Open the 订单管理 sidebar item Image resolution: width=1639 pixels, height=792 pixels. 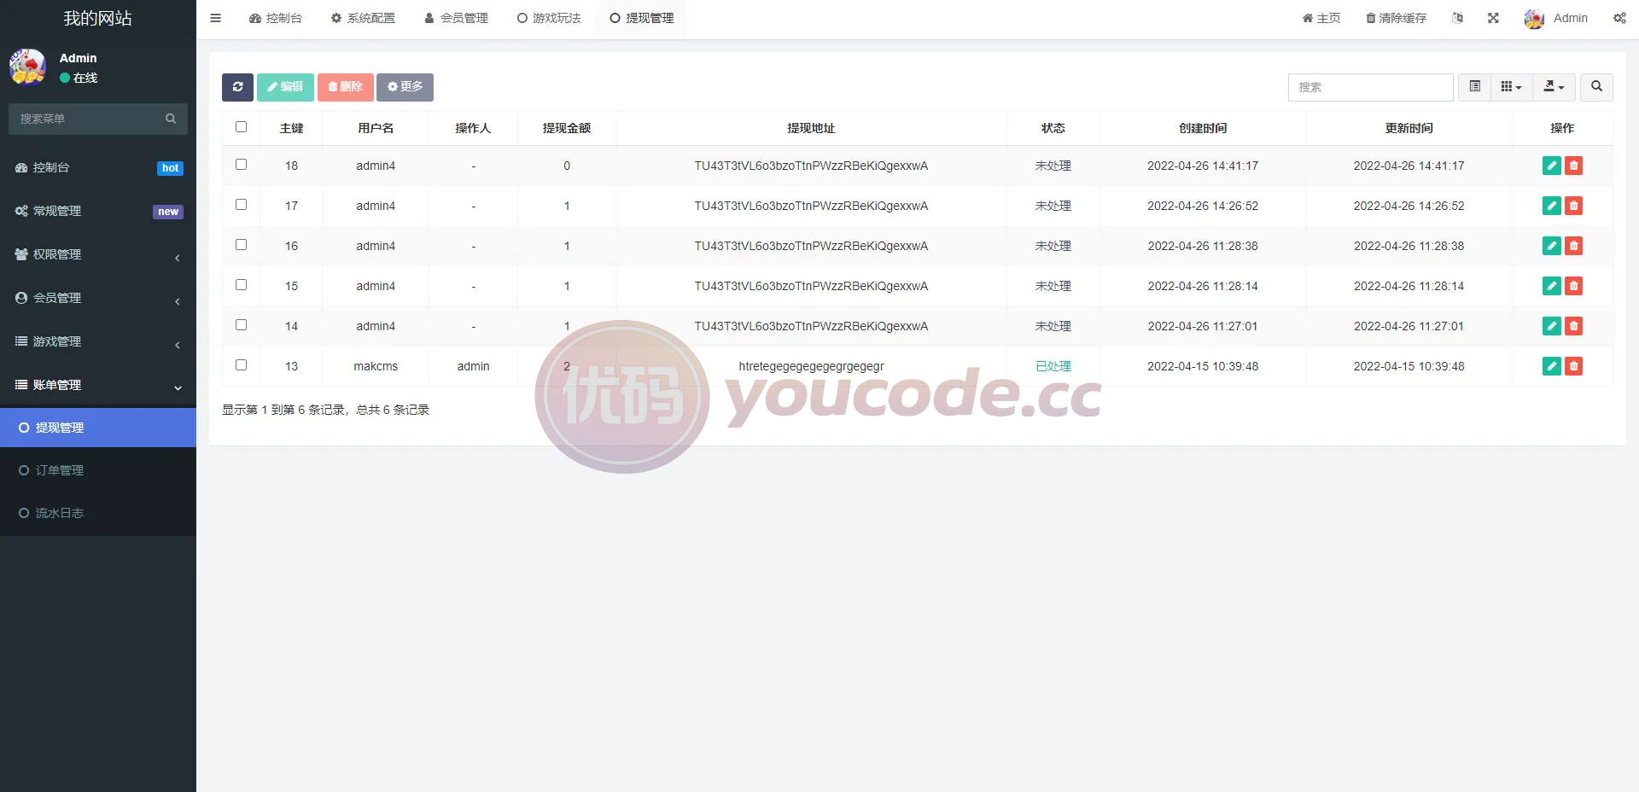(98, 470)
